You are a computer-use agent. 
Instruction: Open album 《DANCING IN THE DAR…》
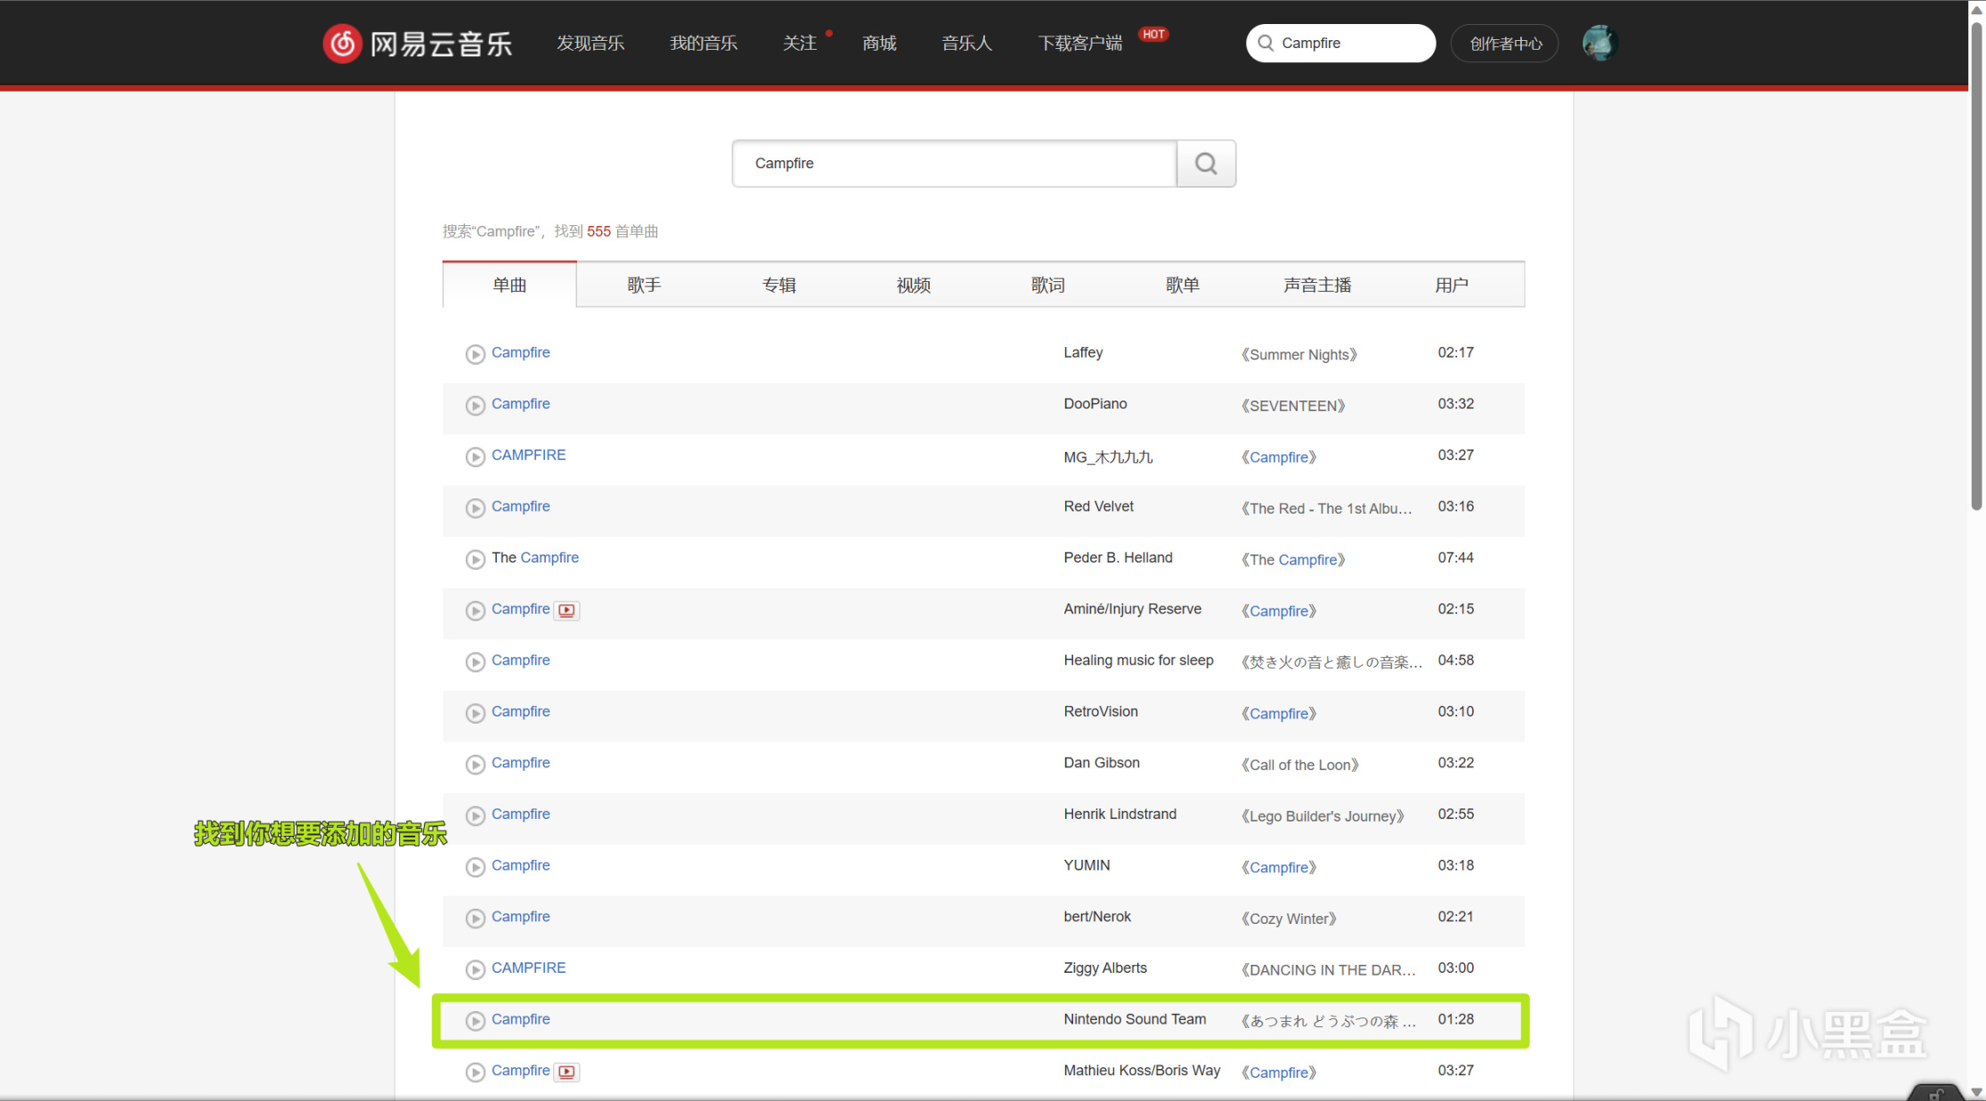(1328, 970)
